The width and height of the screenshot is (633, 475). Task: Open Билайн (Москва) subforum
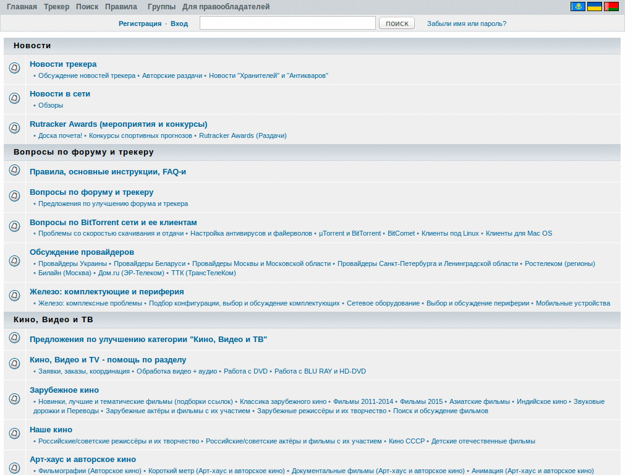[x=64, y=273]
